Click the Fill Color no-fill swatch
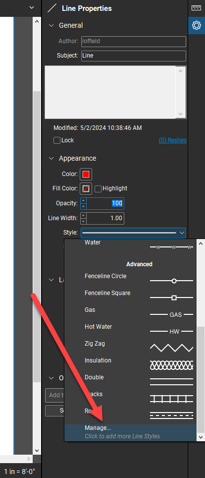 [x=86, y=189]
